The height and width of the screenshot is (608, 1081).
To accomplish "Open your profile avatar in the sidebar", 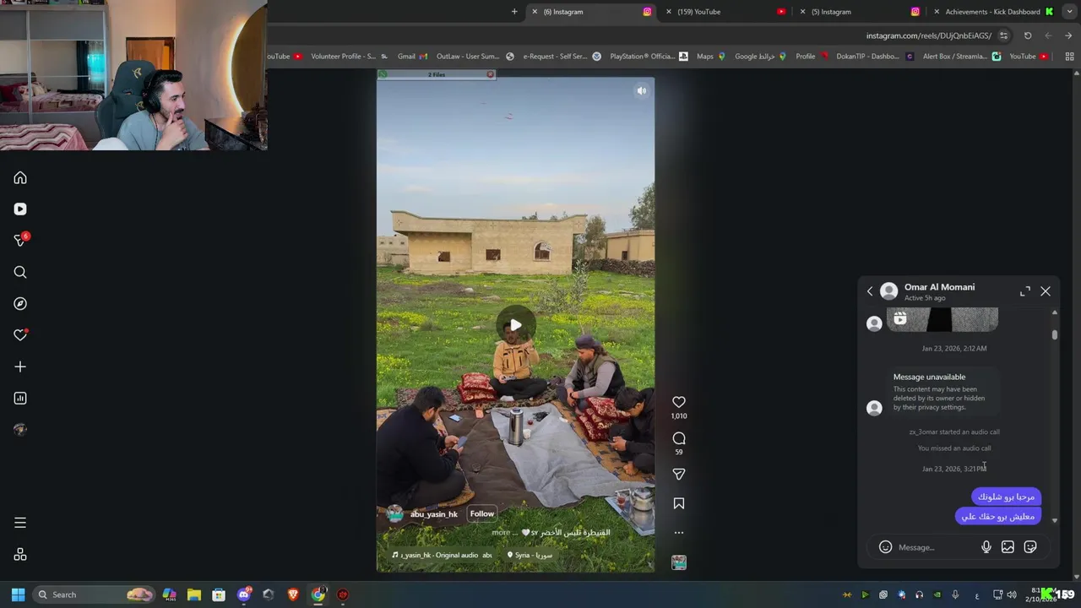I will point(20,429).
